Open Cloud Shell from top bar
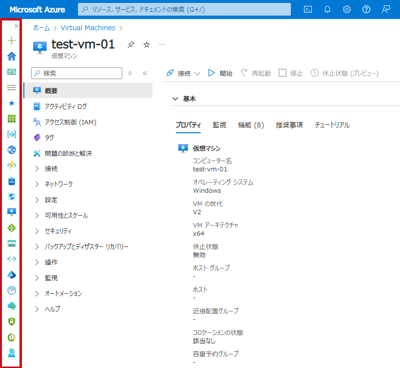The height and width of the screenshot is (368, 400). pyautogui.click(x=308, y=9)
